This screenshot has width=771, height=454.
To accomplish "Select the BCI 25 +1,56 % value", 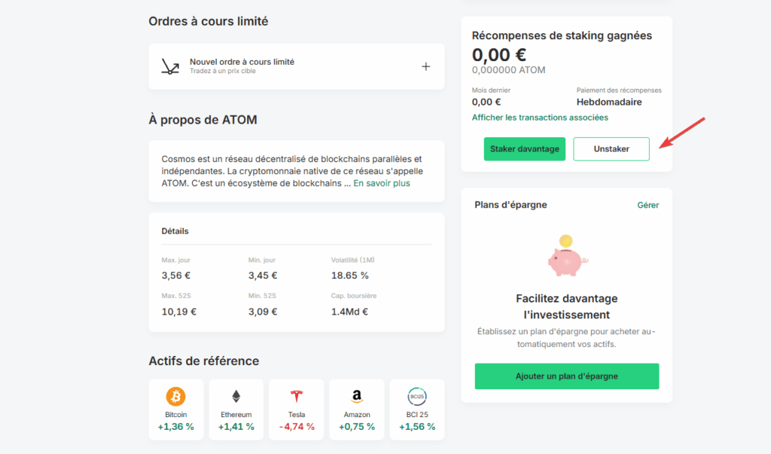I will click(x=417, y=427).
